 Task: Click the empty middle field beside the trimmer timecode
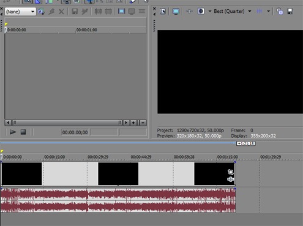[x=104, y=132]
